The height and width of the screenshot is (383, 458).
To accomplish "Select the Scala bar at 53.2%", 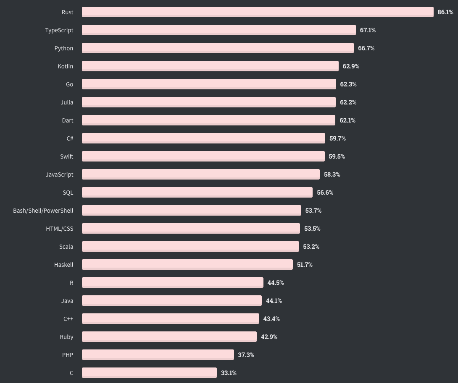I will click(190, 247).
